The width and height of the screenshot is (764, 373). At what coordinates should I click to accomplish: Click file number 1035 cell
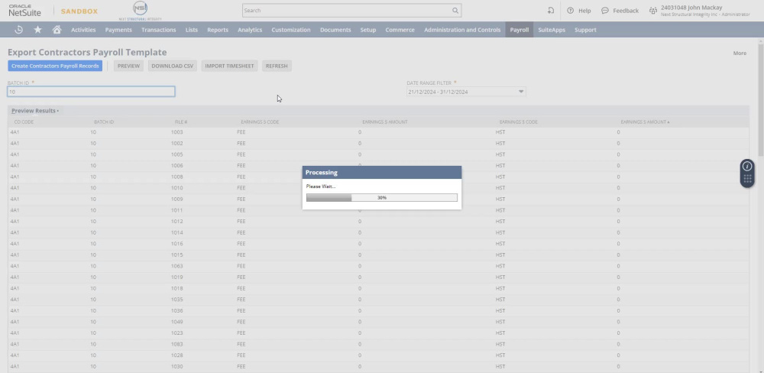click(x=177, y=300)
